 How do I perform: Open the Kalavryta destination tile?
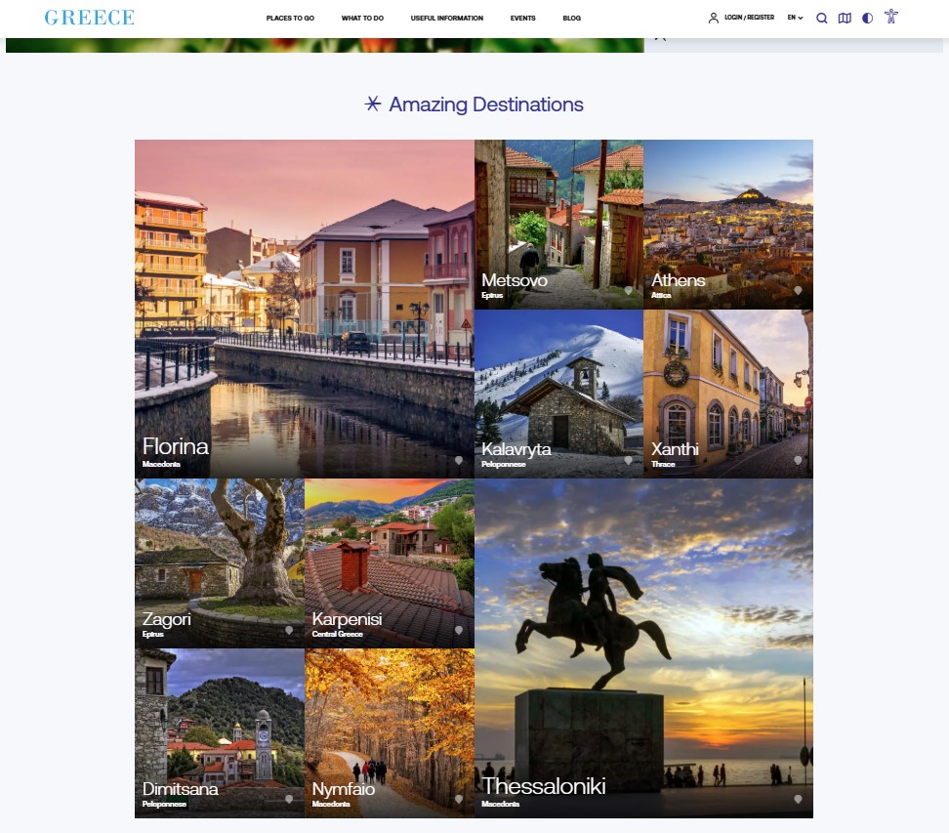(558, 394)
